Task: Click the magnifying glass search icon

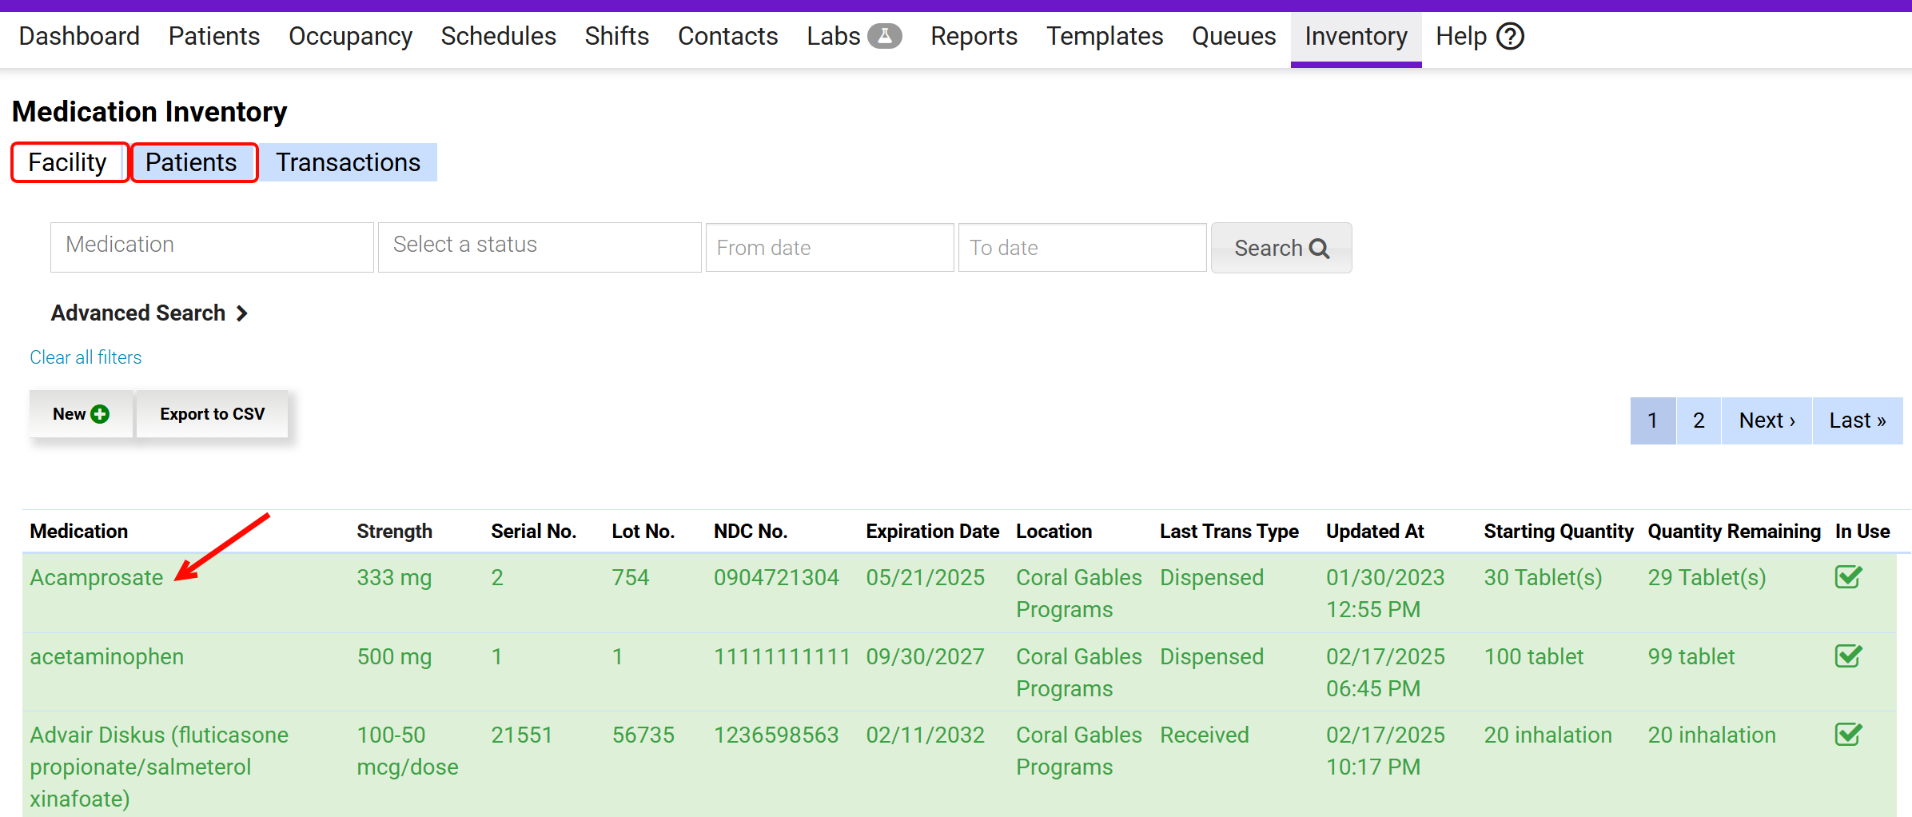Action: (1320, 249)
